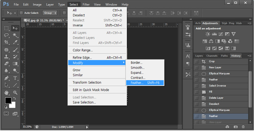This screenshot has height=131, width=254.
Task: Create new snapshot in History panel
Action: coord(235,127)
